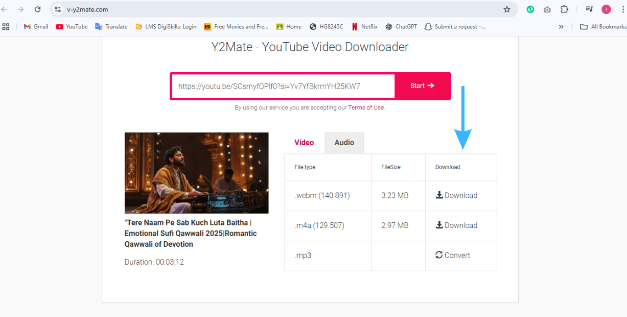Convert the audio to .mp3
Image resolution: width=627 pixels, height=317 pixels.
pyautogui.click(x=453, y=255)
